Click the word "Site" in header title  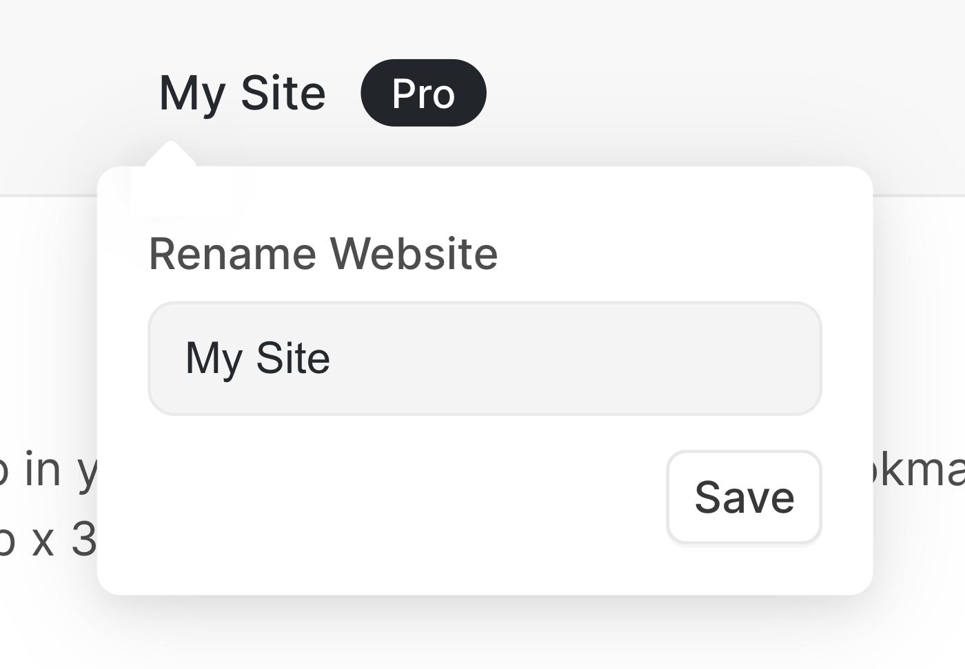[283, 93]
